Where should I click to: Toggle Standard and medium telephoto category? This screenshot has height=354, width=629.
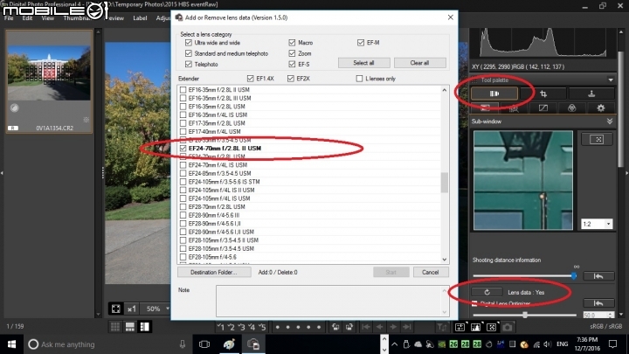coord(189,53)
